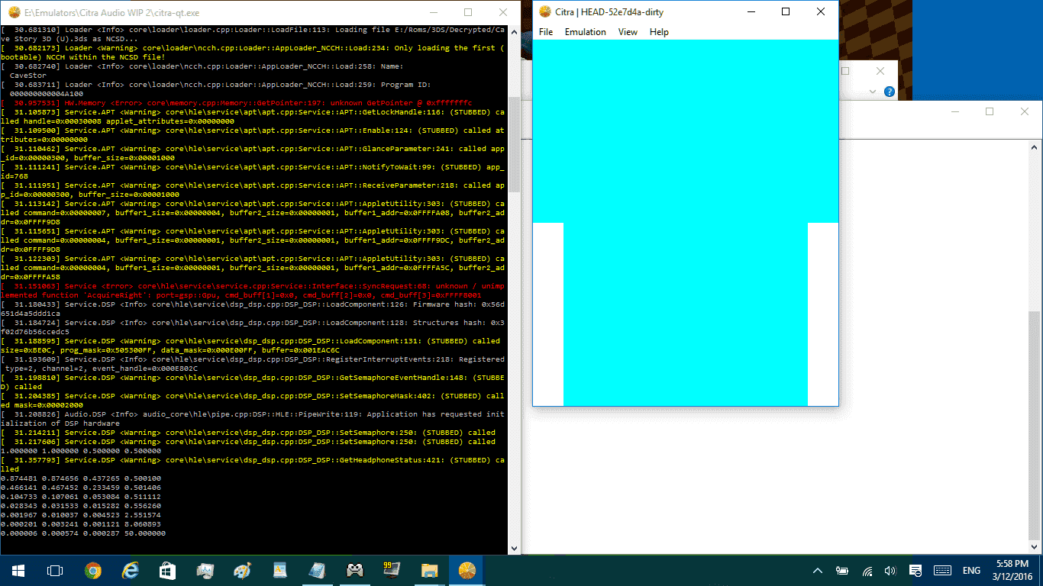Click the 'GetLockHandle:116' APT warning line

(253, 117)
